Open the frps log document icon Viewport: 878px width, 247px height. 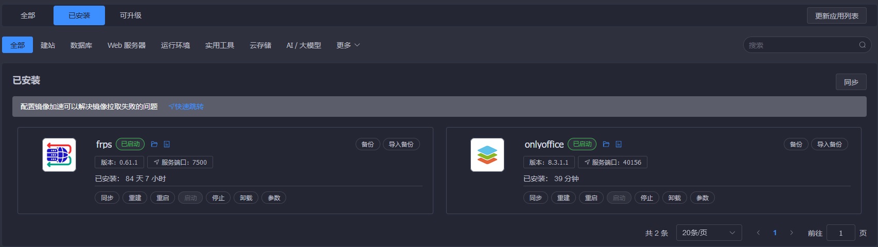click(x=167, y=145)
